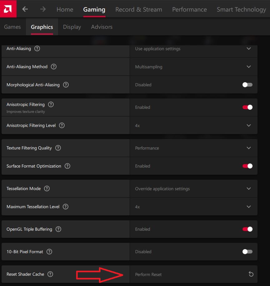Open the Advisors sub-tab
Image resolution: width=270 pixels, height=286 pixels.
click(102, 27)
